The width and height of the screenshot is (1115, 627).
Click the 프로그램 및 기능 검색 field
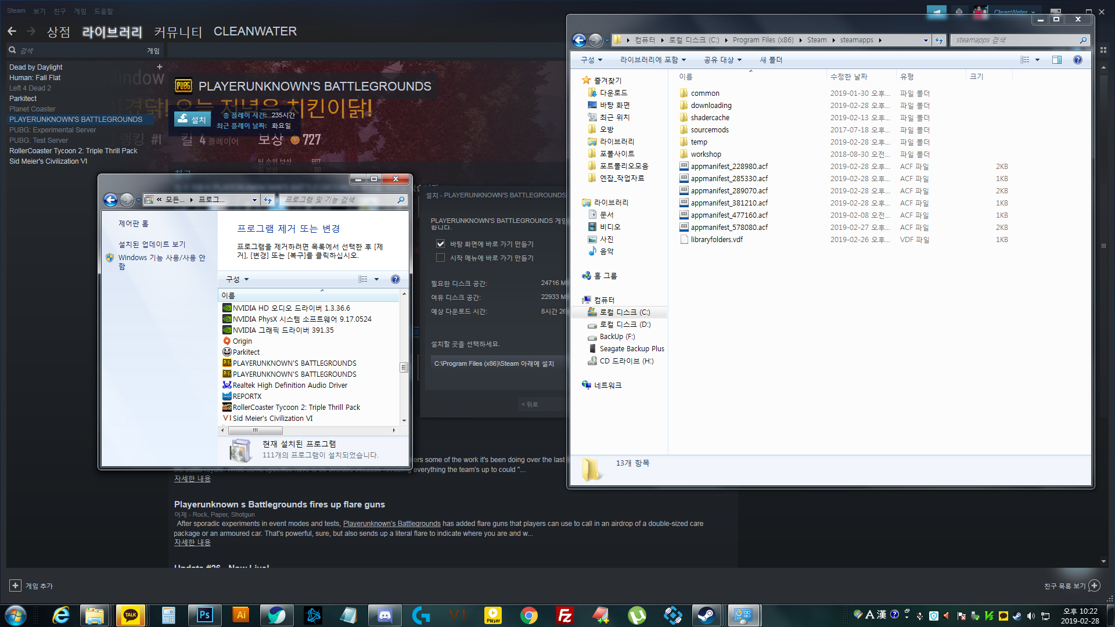[343, 200]
